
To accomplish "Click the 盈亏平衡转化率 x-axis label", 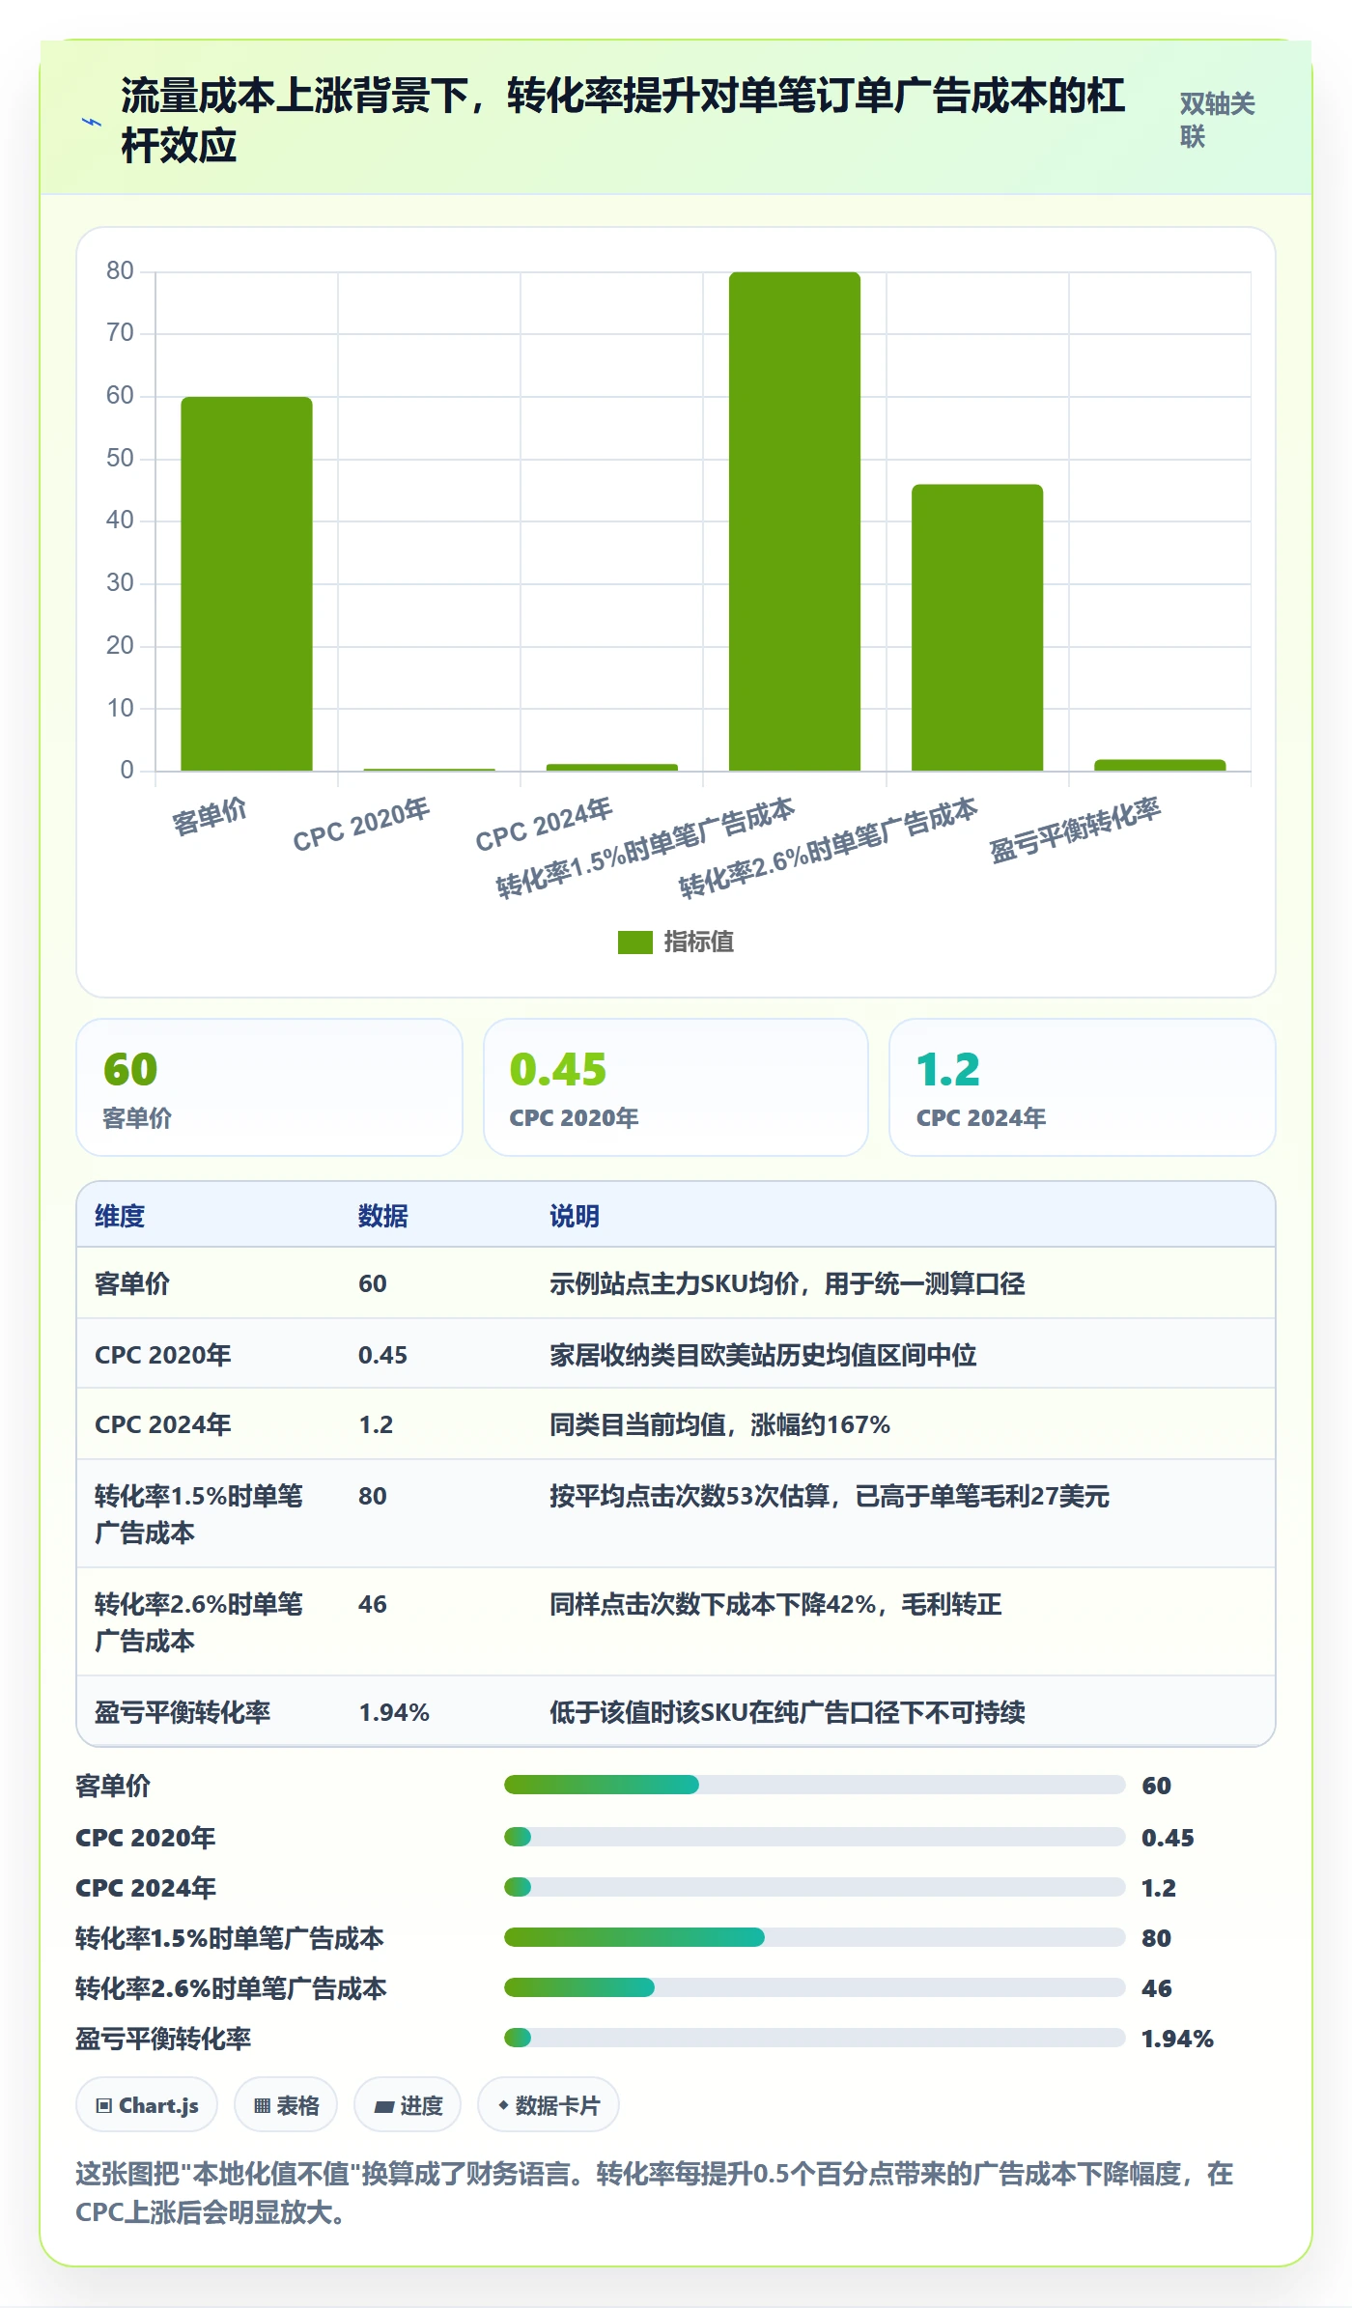I will (1074, 830).
